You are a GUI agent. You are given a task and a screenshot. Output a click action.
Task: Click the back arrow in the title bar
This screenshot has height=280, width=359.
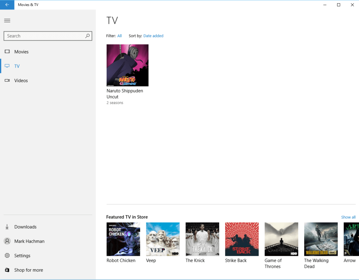[x=7, y=5]
